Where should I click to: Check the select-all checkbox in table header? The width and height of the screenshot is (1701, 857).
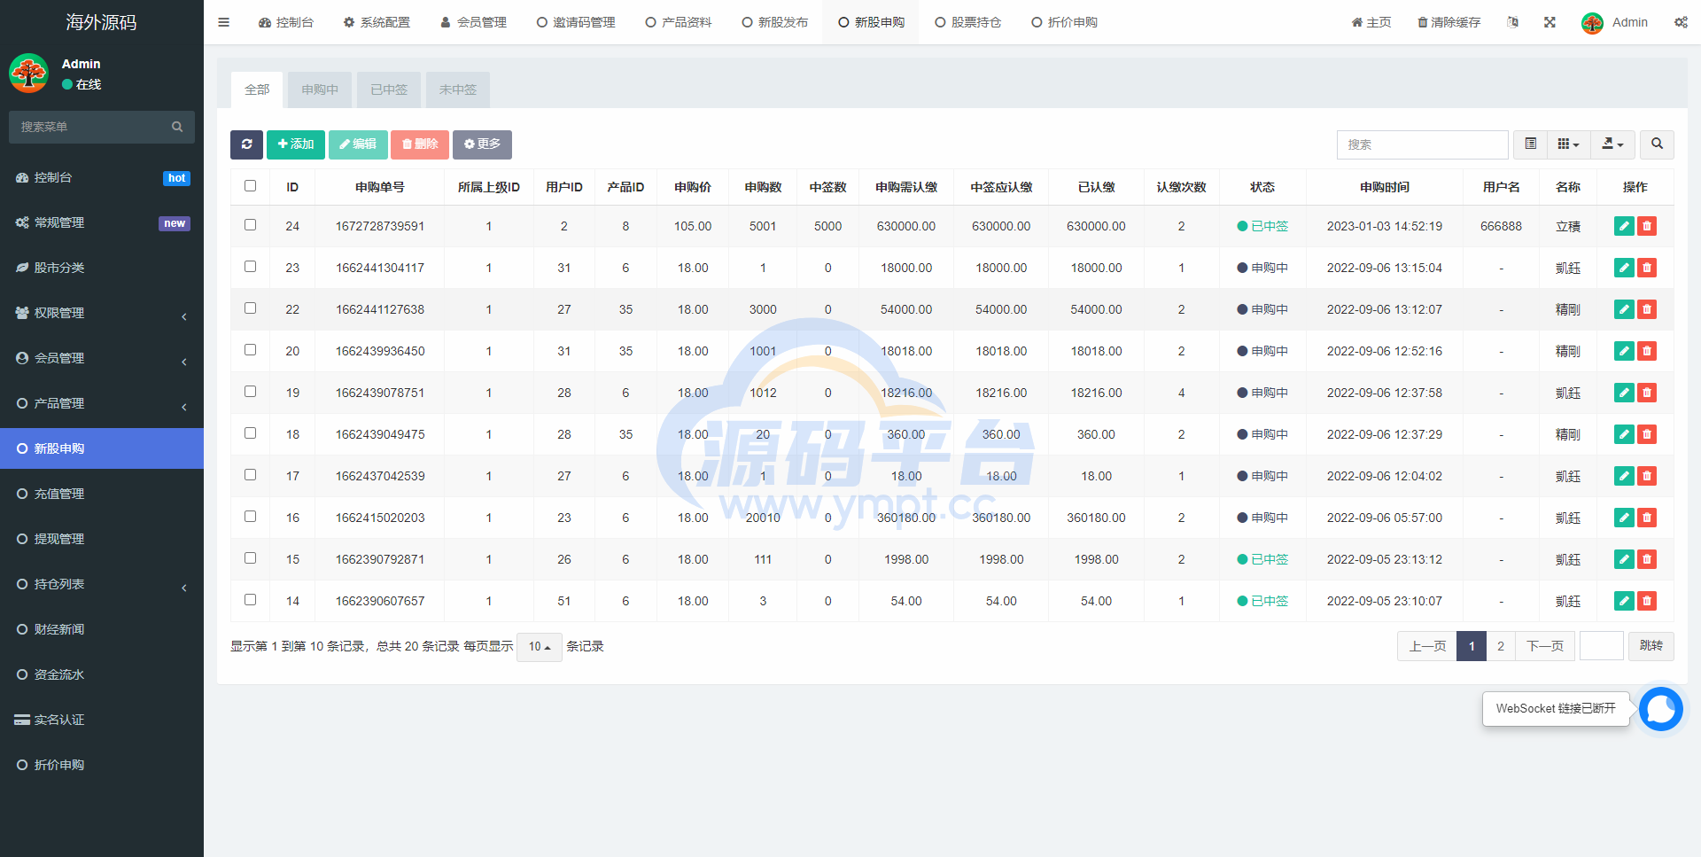click(x=250, y=186)
